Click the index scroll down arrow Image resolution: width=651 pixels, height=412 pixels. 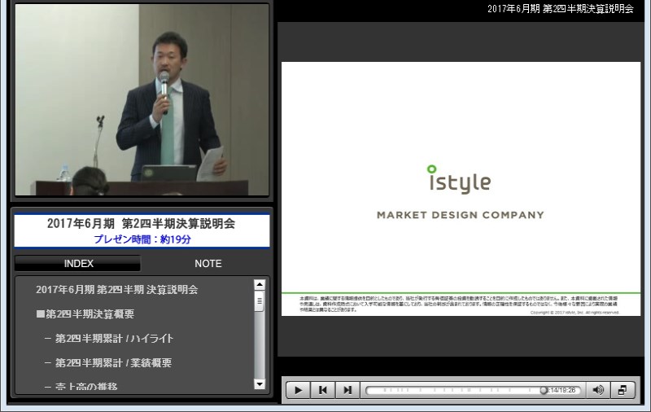pos(260,384)
